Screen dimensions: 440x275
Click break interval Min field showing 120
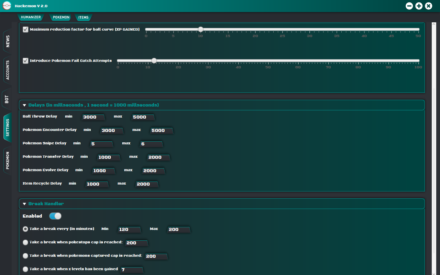pos(130,230)
